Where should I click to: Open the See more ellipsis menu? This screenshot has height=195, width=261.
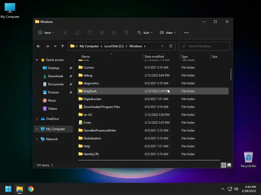tap(186, 33)
